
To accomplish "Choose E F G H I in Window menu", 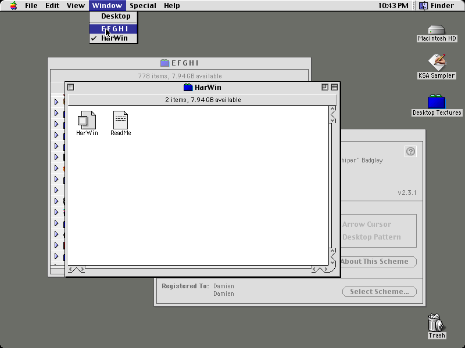I will click(x=113, y=28).
